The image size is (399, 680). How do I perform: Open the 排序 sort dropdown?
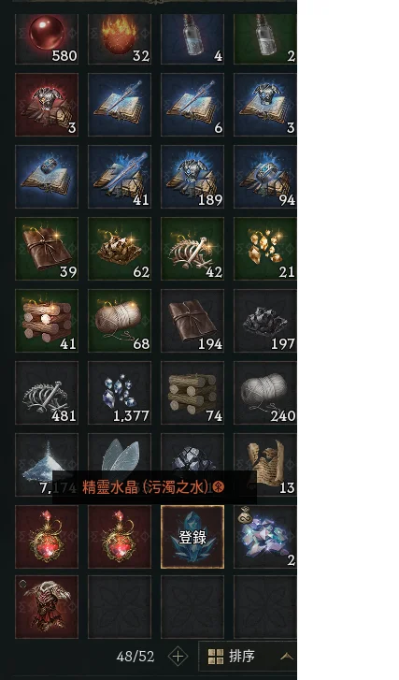pyautogui.click(x=248, y=656)
